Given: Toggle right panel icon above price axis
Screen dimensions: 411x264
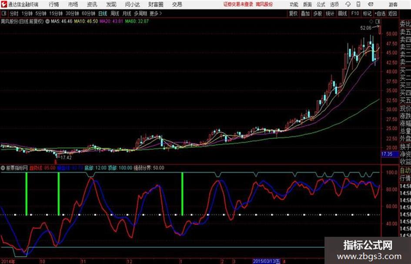Looking at the screenshot, I should (x=378, y=21).
